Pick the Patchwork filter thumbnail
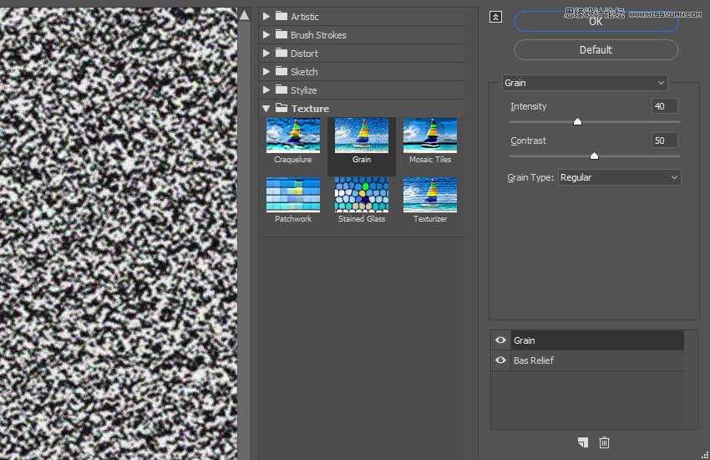This screenshot has width=710, height=460. [x=292, y=195]
